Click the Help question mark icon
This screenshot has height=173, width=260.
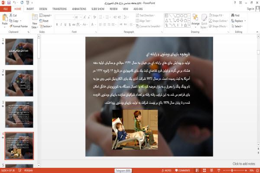pos(235,3)
